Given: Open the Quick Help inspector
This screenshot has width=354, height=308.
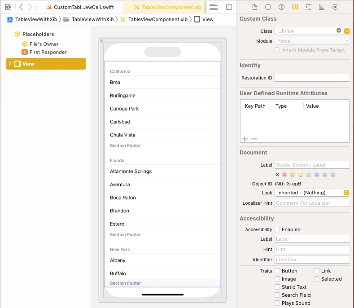Looking at the screenshot, I should pos(281,7).
